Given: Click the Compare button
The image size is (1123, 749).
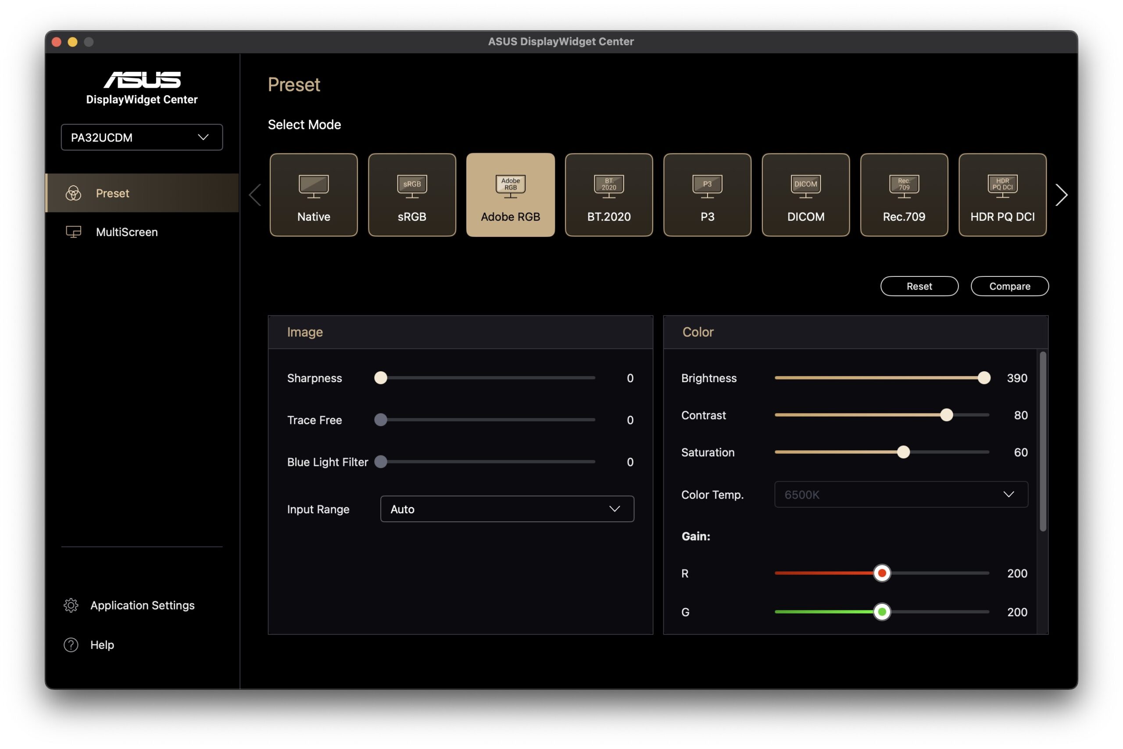Looking at the screenshot, I should (x=1009, y=286).
